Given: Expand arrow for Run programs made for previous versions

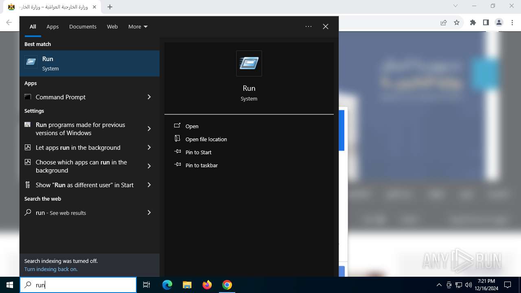Looking at the screenshot, I should coord(149,129).
